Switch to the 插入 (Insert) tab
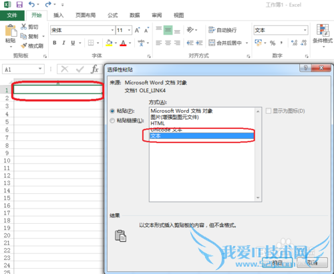 point(59,15)
